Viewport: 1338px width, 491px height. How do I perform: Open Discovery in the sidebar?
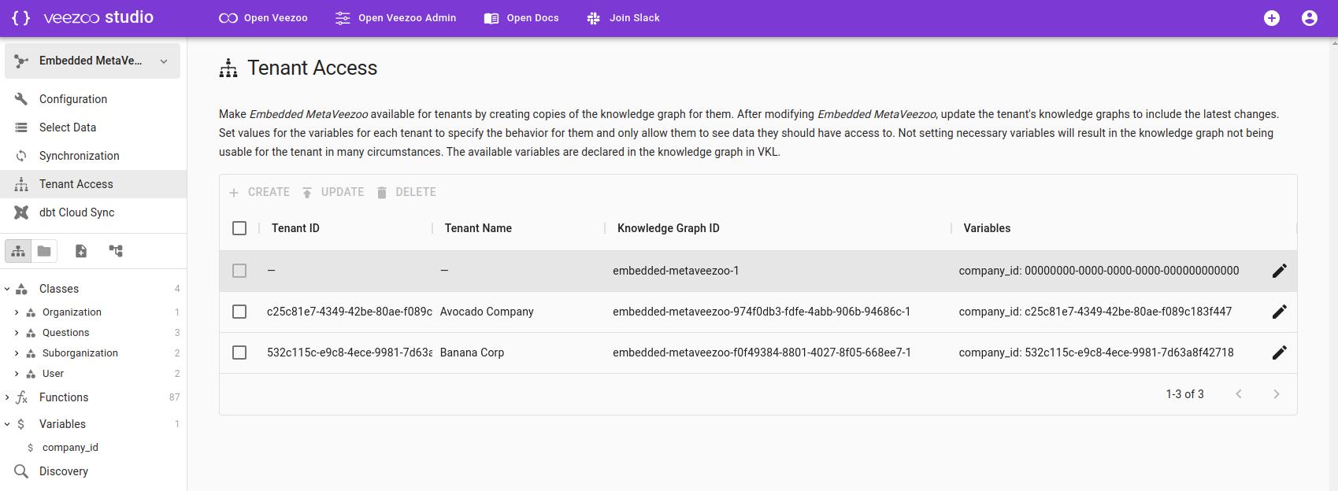93,471
